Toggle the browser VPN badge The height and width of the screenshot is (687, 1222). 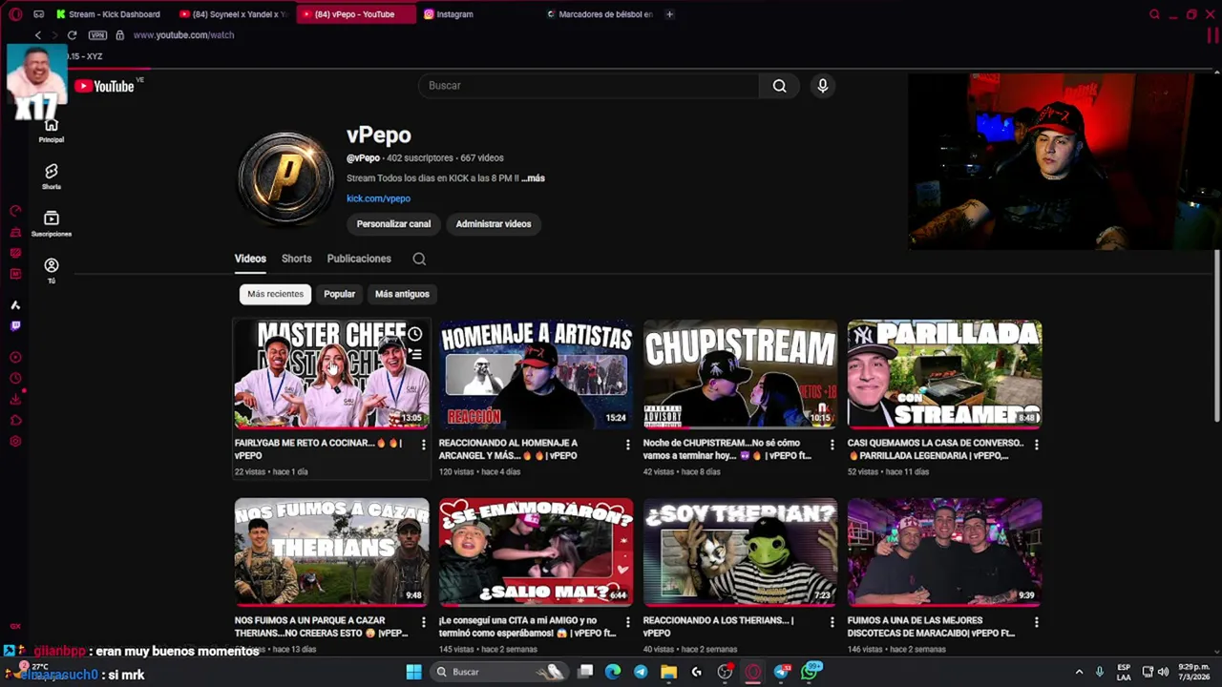click(97, 35)
